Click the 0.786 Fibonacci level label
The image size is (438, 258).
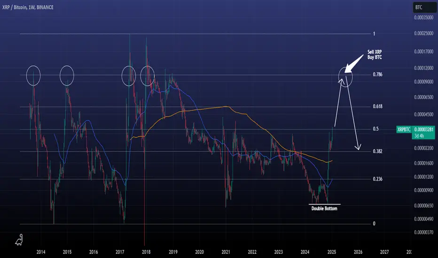[378, 75]
